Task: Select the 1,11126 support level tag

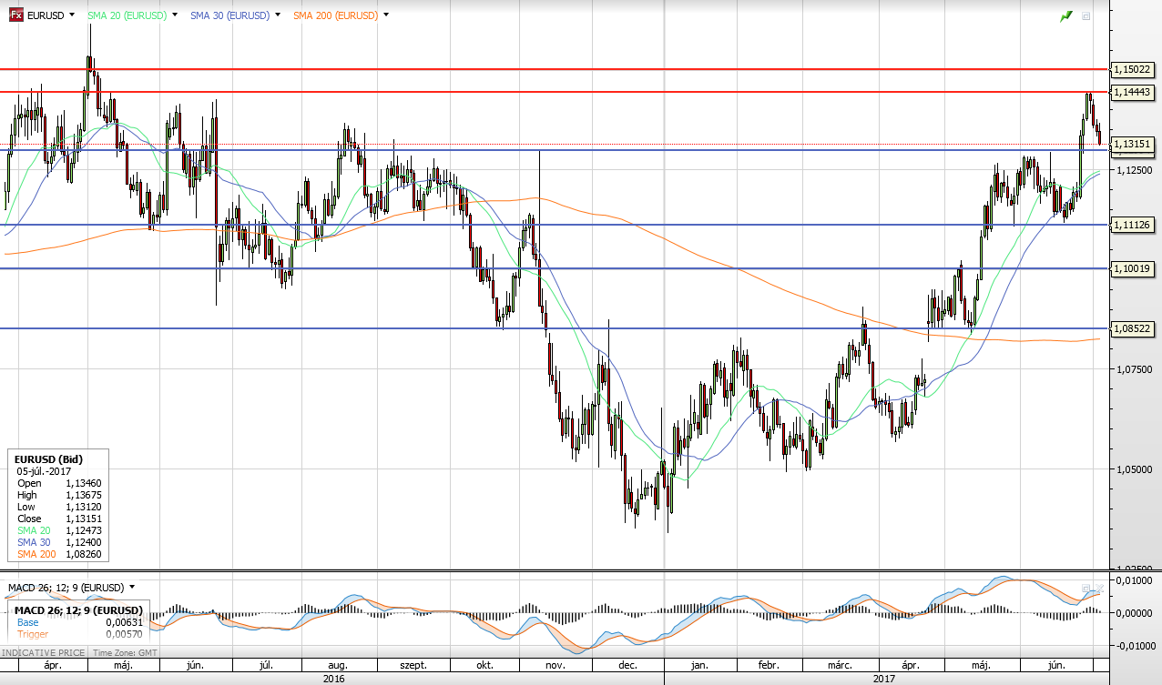Action: [x=1133, y=225]
